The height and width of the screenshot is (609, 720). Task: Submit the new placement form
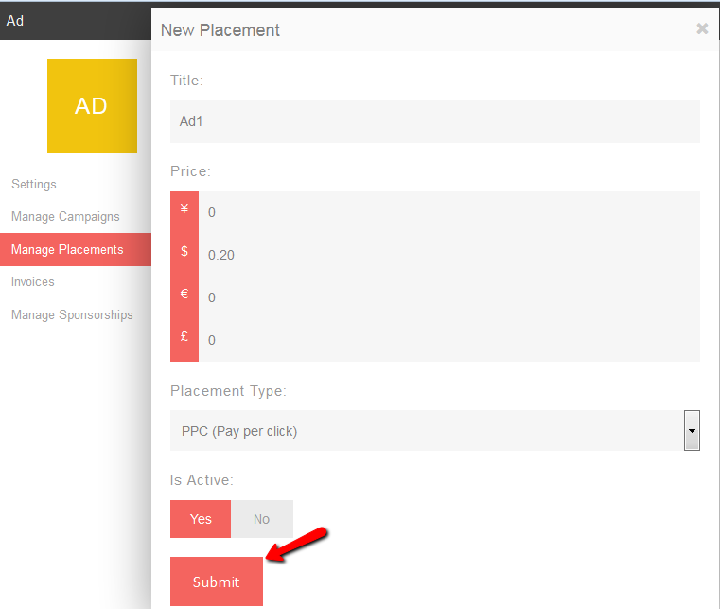point(217,582)
